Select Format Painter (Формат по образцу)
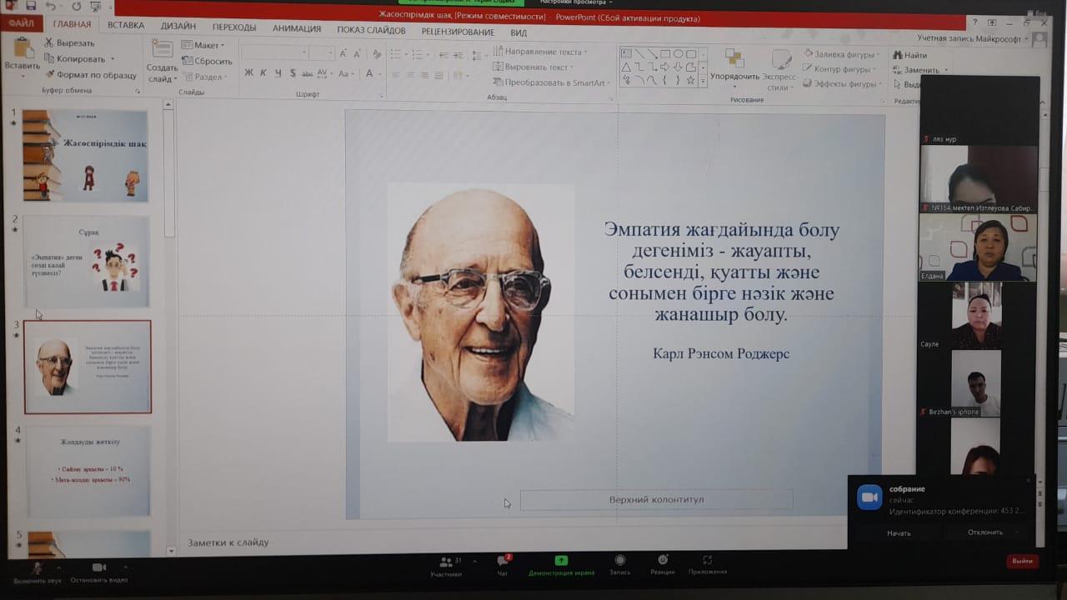Screen dimensions: 1067x600 coord(49,75)
